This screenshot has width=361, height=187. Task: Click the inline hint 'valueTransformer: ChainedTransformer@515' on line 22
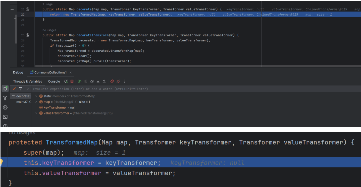[260, 15]
